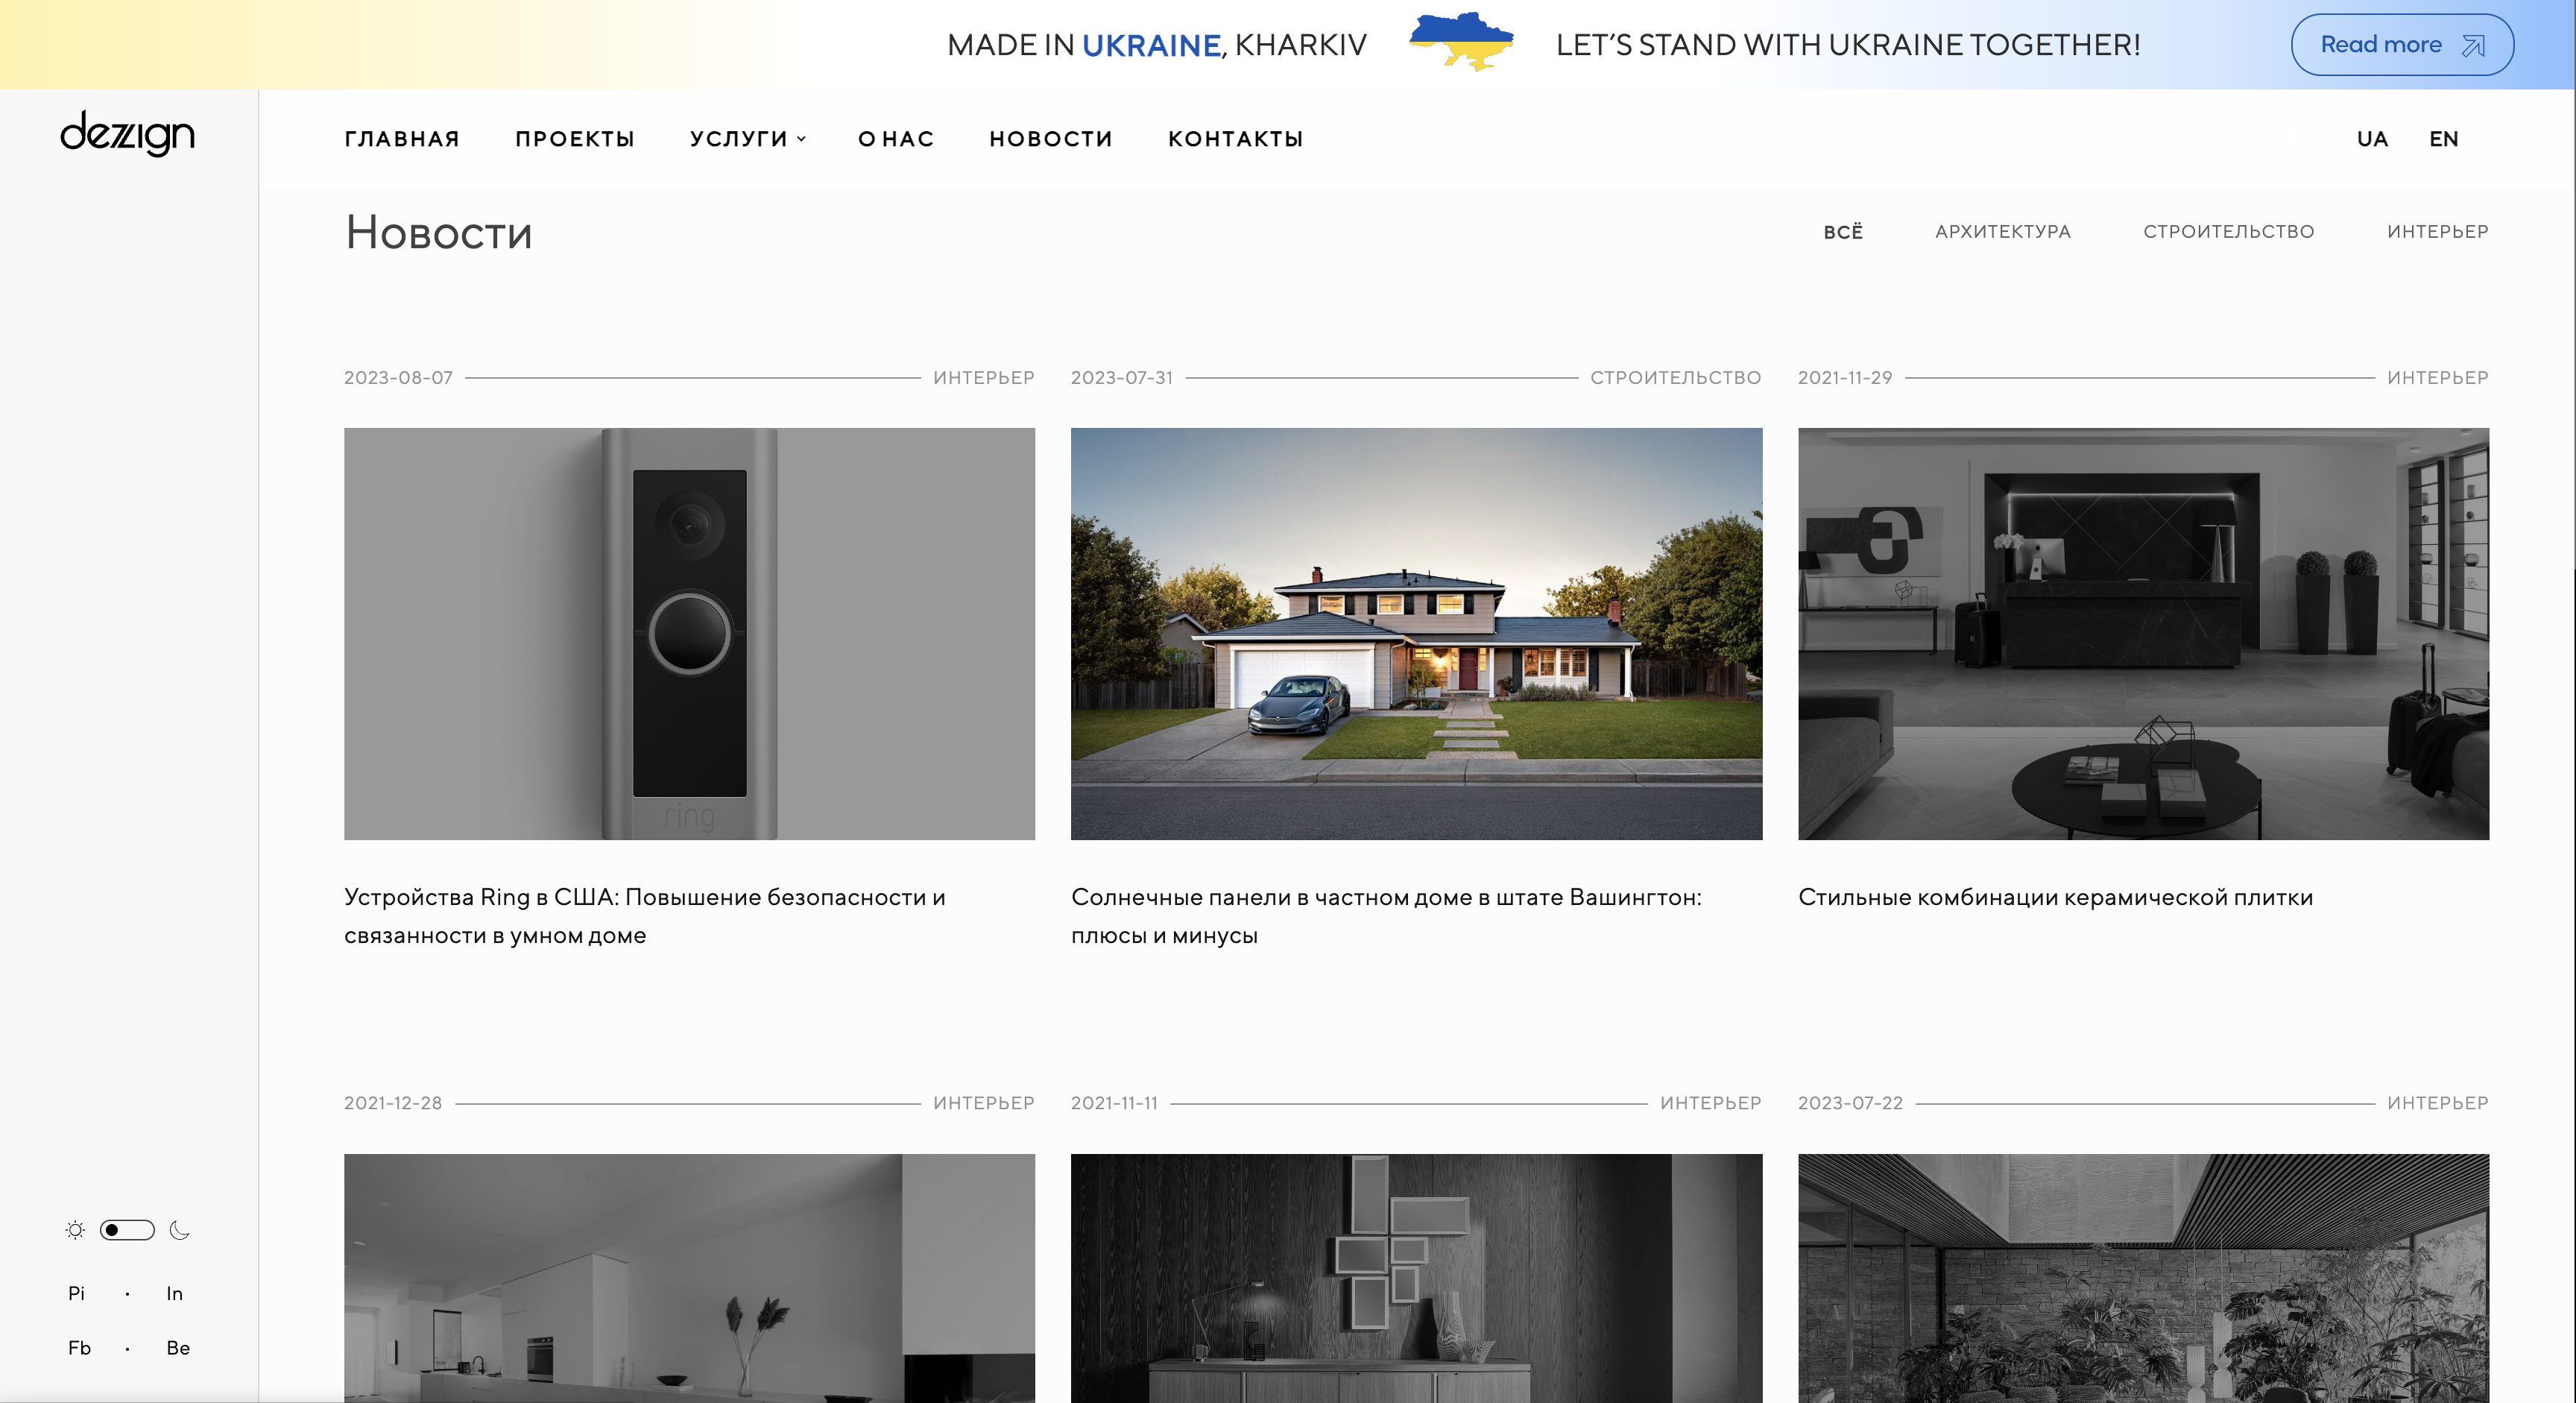Select the ВСЁ news filter
This screenshot has width=2576, height=1403.
pos(1842,232)
